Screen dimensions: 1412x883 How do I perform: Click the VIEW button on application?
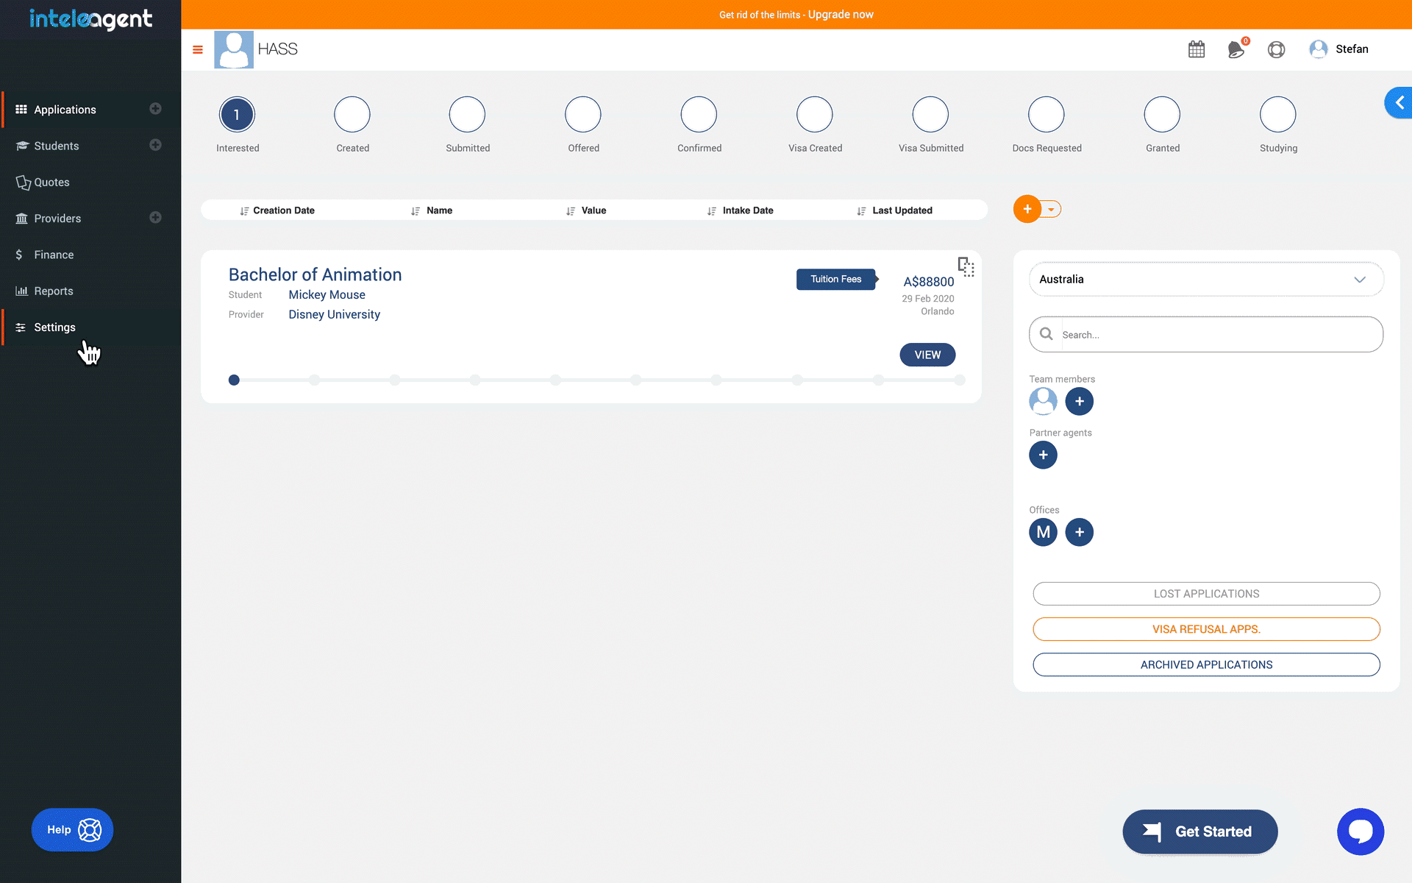(x=927, y=355)
